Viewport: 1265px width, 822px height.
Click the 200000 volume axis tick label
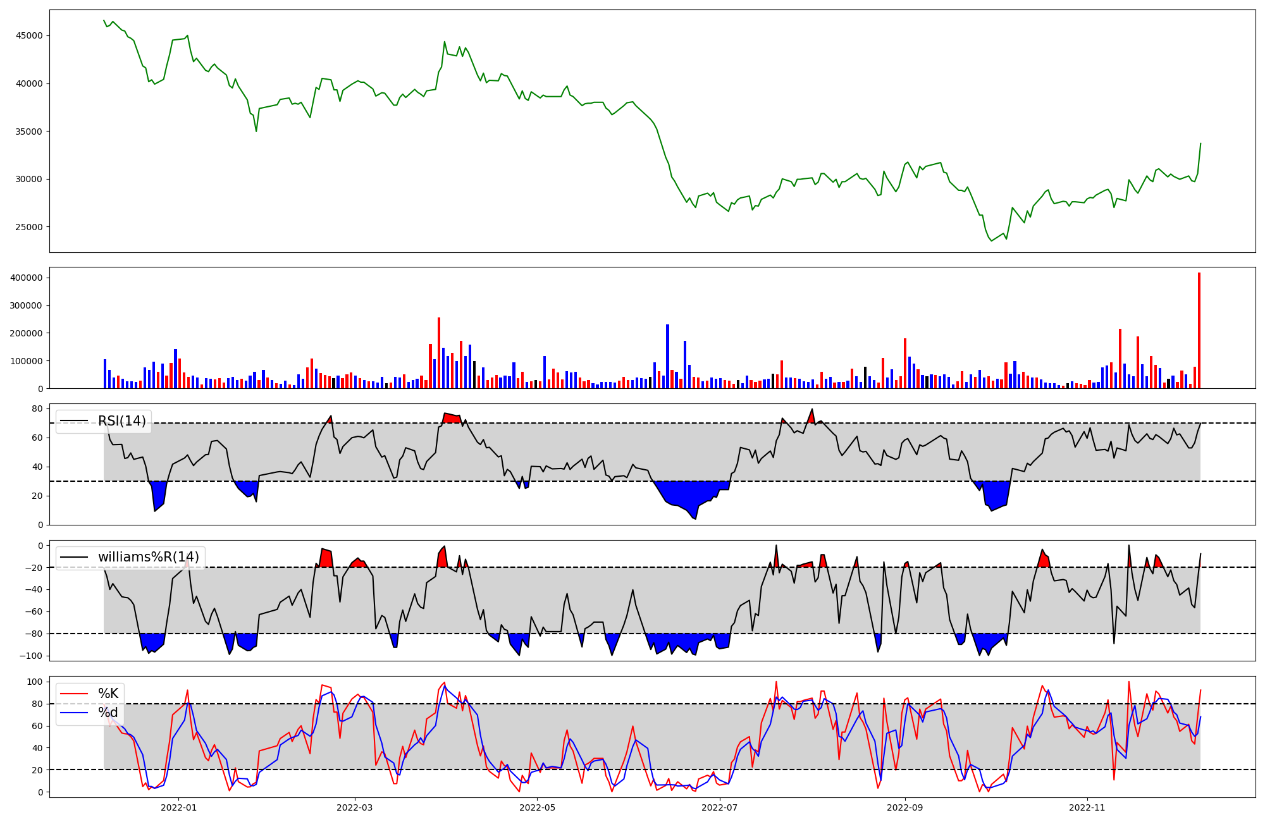(26, 333)
